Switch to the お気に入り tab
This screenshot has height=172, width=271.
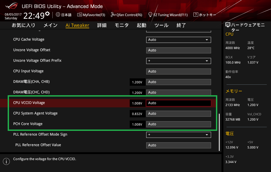[x=23, y=25]
